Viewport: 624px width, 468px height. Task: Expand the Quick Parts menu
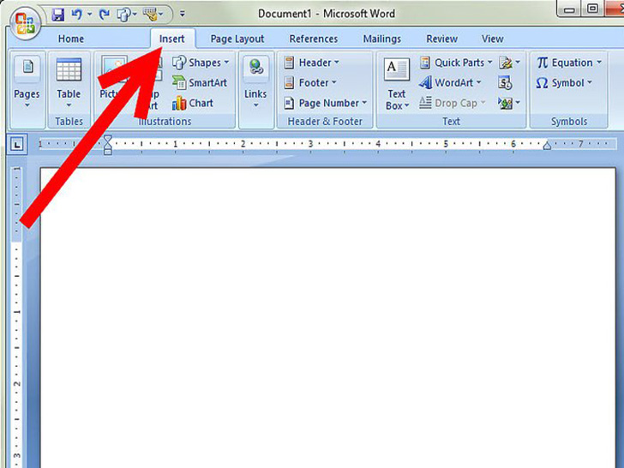point(456,63)
